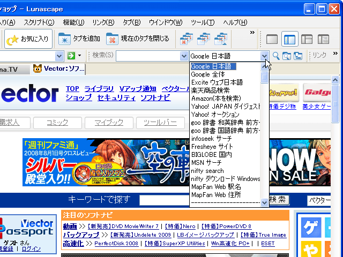The image size is (343, 257).
Task: Click the タブを追加 add tab icon
Action: (x=64, y=39)
